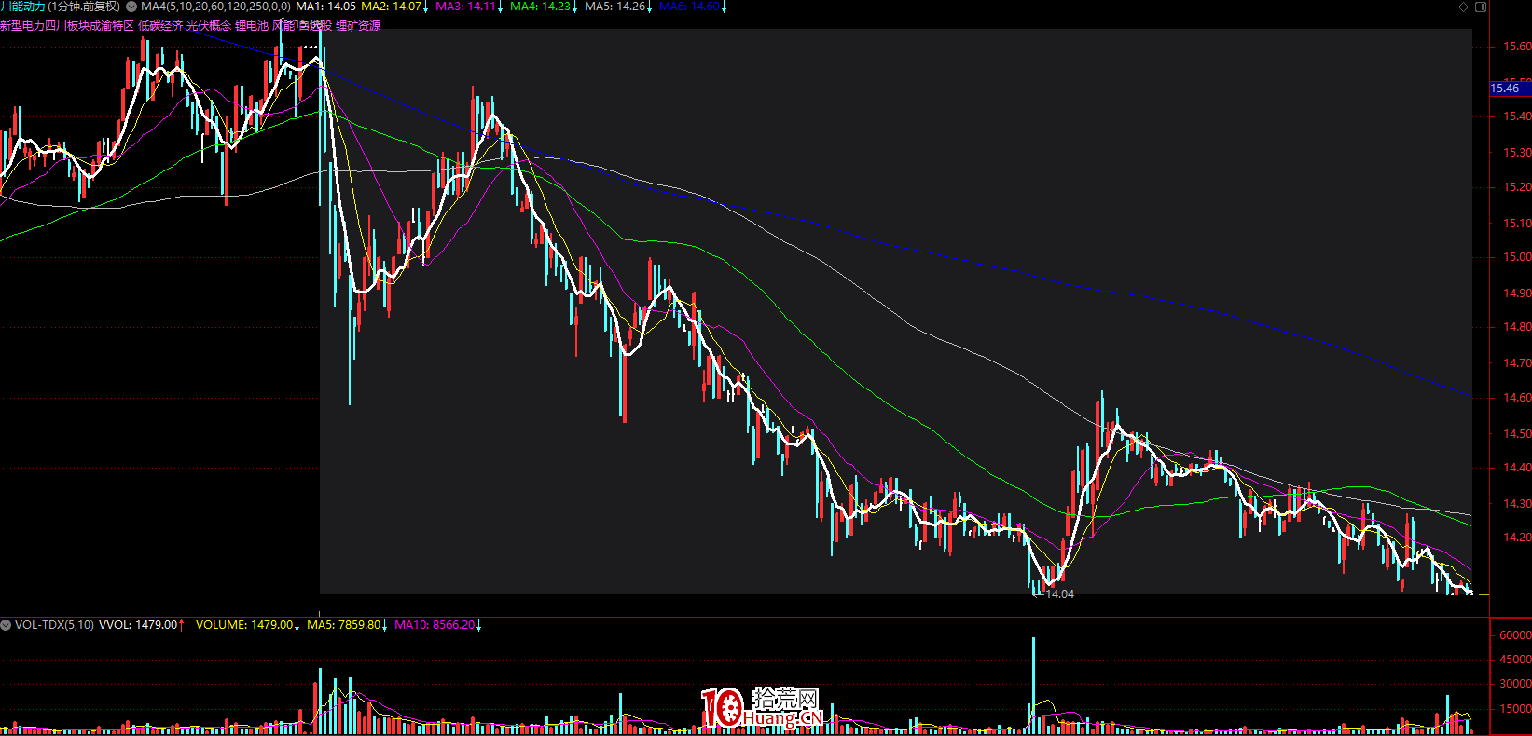Click the diamond icon at top right
Image resolution: width=1532 pixels, height=736 pixels.
pos(1463,7)
